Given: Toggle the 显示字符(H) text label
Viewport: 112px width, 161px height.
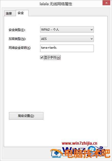Looking at the screenshot, I should [x=52, y=57].
